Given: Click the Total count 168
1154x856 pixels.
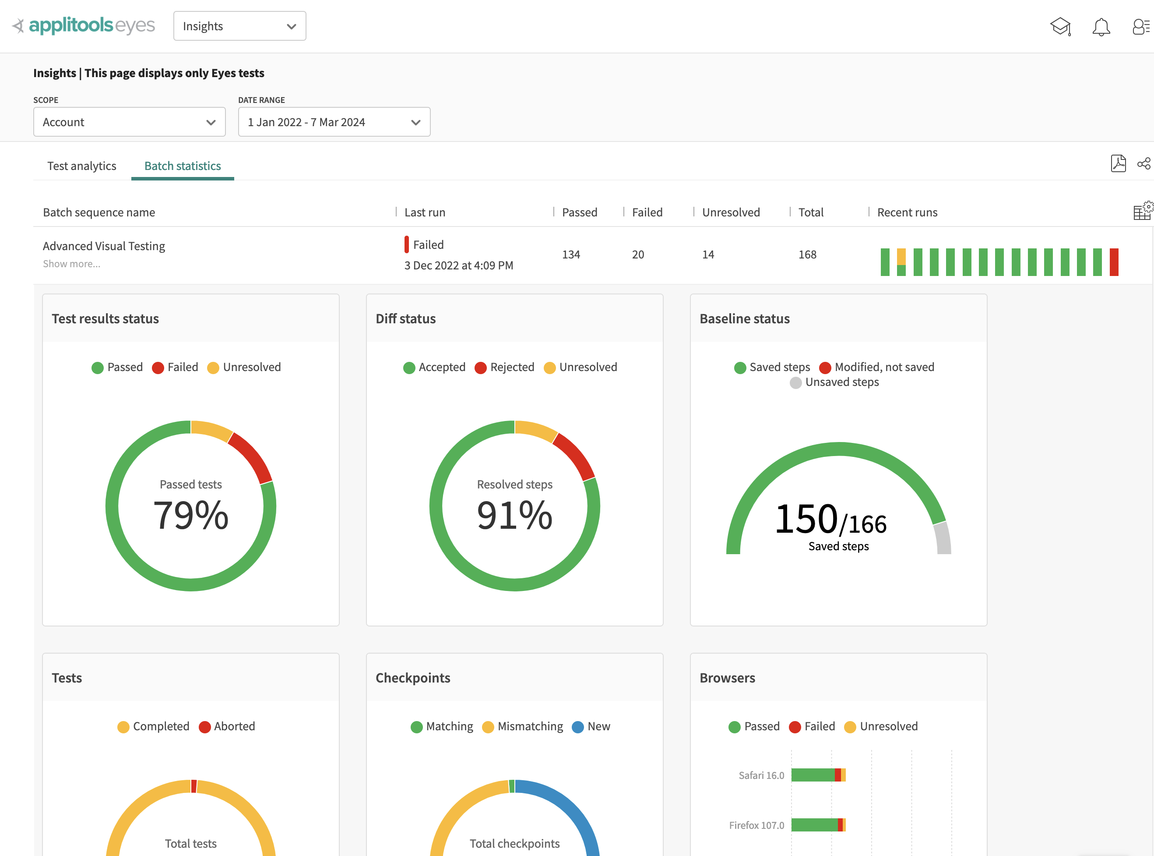Looking at the screenshot, I should 807,255.
